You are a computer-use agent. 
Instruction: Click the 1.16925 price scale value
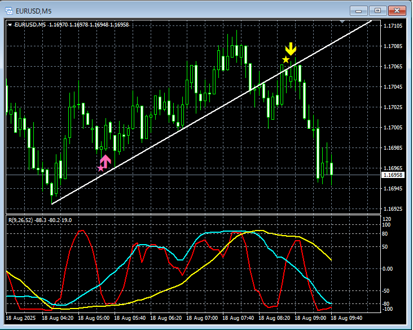[393, 209]
